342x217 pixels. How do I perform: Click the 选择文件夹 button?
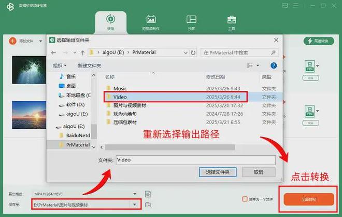tap(218, 172)
